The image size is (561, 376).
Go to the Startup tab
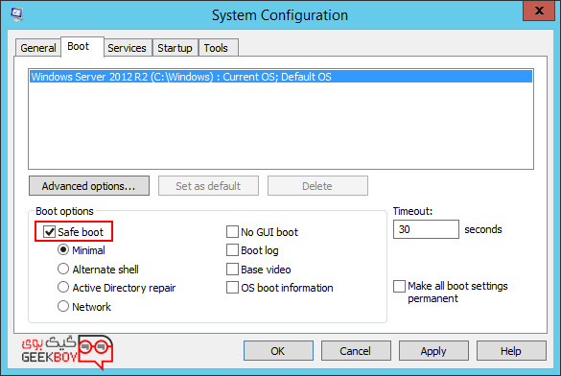click(175, 48)
